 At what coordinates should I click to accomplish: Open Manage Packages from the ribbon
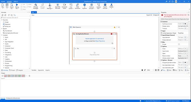coord(36,6)
